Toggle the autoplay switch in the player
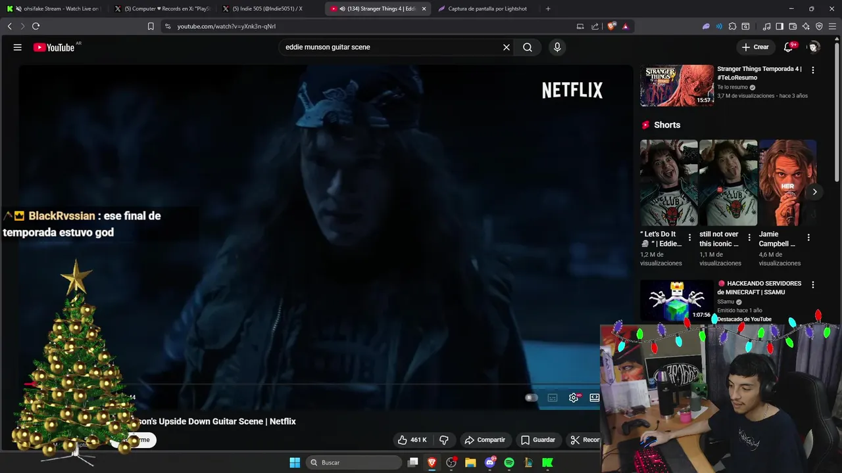Viewport: 842px width, 473px height. [531, 397]
